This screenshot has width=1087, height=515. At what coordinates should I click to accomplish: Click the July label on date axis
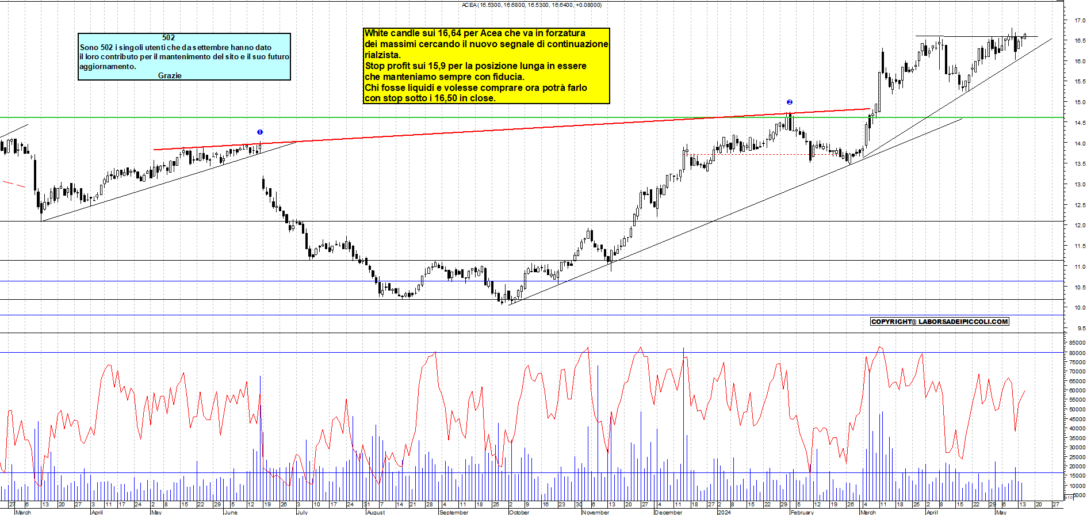(x=303, y=512)
